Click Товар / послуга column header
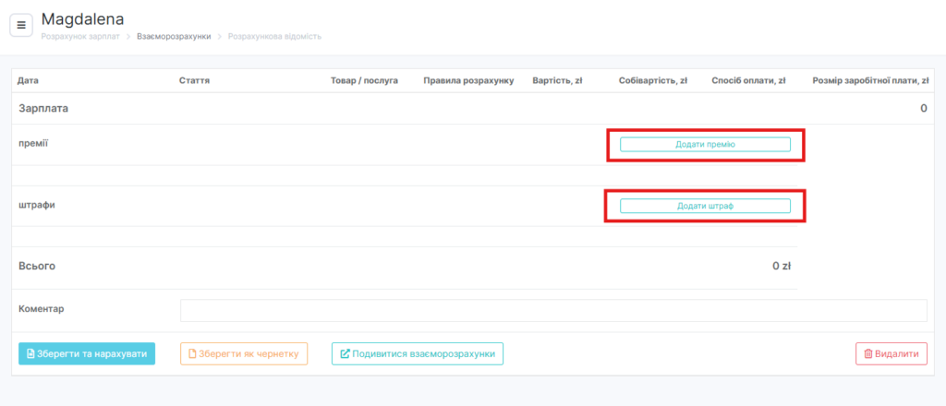The image size is (946, 406). [364, 81]
